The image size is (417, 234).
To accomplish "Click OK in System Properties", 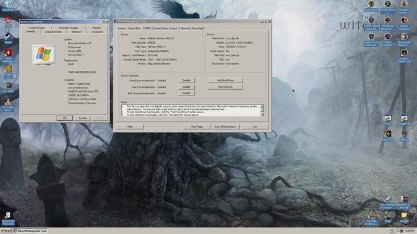I will pos(65,118).
